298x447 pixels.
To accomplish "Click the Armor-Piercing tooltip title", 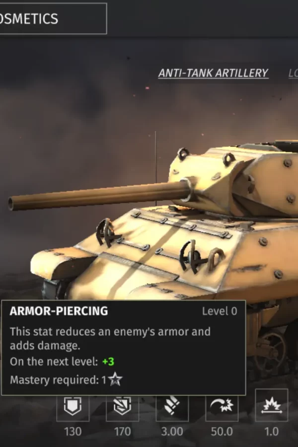I will [x=59, y=311].
